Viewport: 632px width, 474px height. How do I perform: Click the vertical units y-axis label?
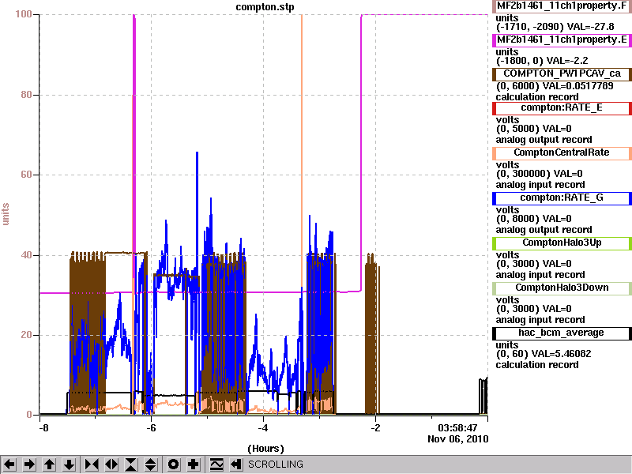pyautogui.click(x=6, y=214)
